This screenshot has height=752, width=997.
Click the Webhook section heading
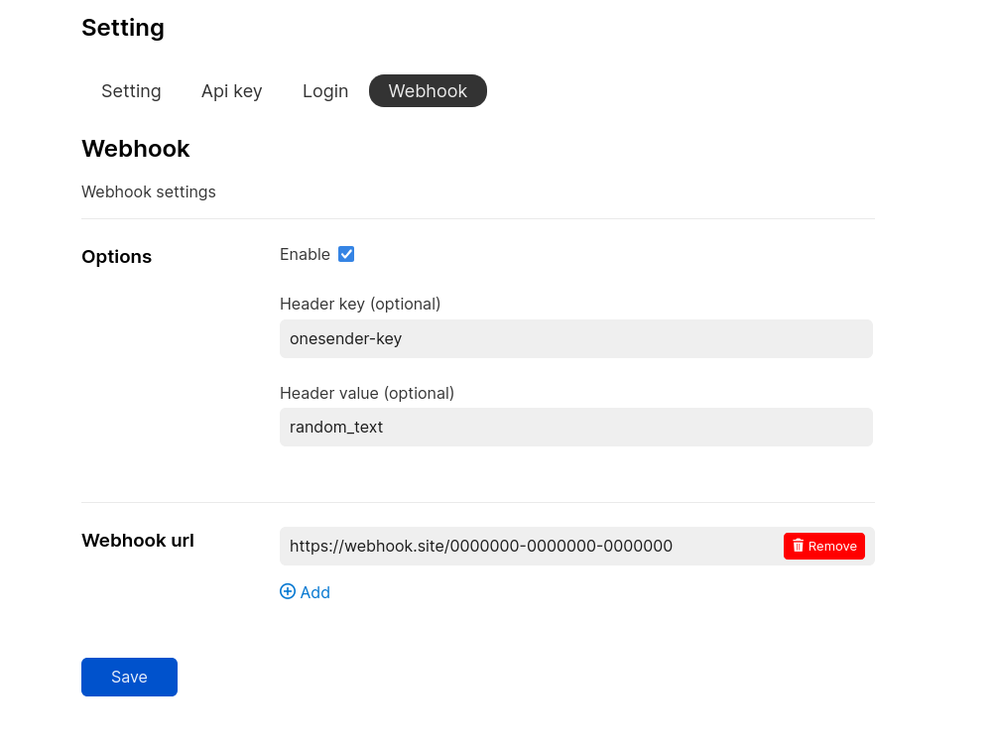(x=136, y=149)
